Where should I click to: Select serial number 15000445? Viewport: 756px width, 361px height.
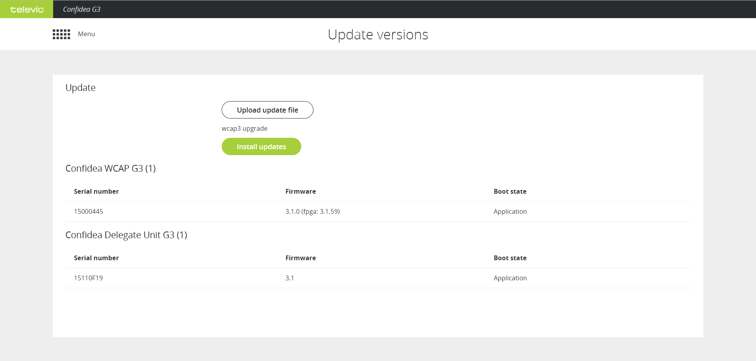pos(89,211)
